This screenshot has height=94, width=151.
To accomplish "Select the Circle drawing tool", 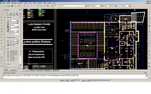I will [x=2, y=17].
